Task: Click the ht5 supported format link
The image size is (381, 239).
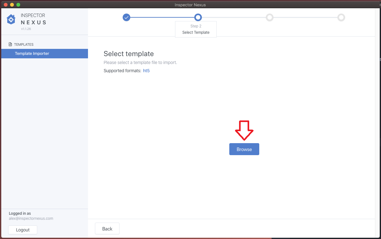Action: point(146,71)
